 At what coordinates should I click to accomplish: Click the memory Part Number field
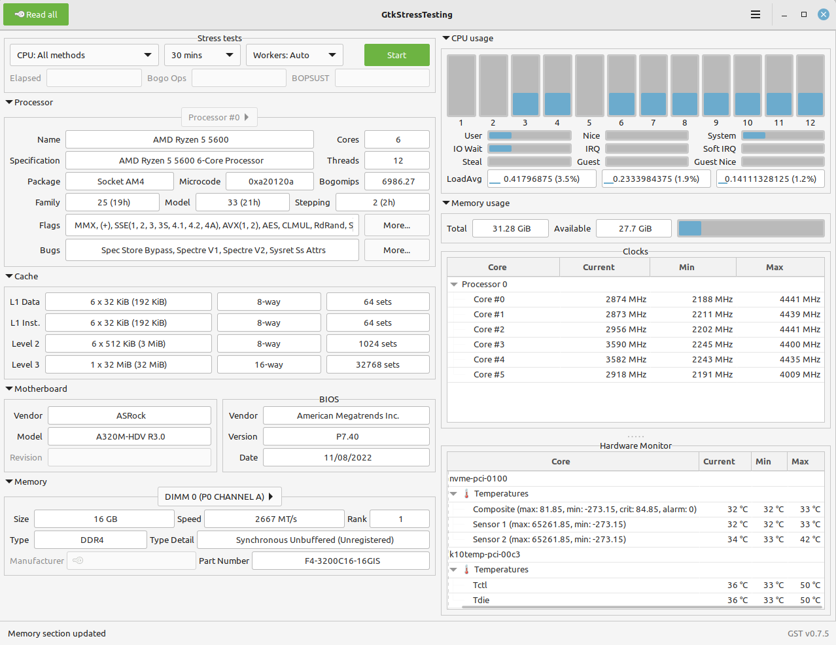[341, 561]
